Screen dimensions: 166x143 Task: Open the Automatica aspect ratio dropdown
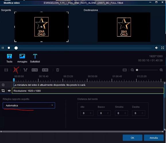(x=29, y=106)
